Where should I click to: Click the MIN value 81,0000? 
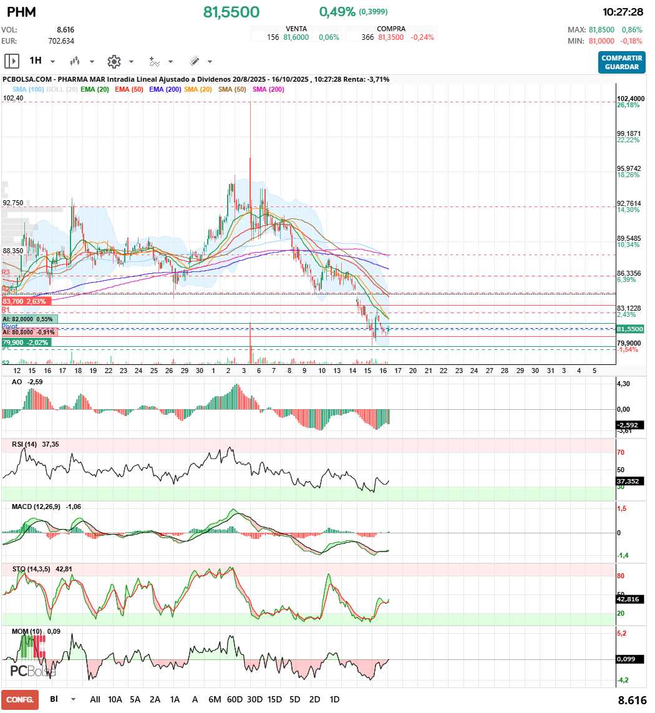click(x=601, y=41)
